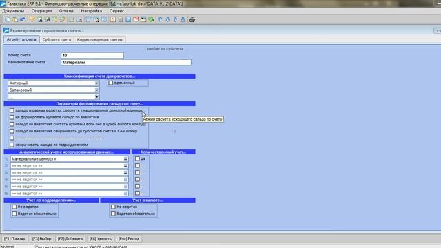Click the blue help question mark icon
This screenshot has width=441, height=248.
(128, 19)
